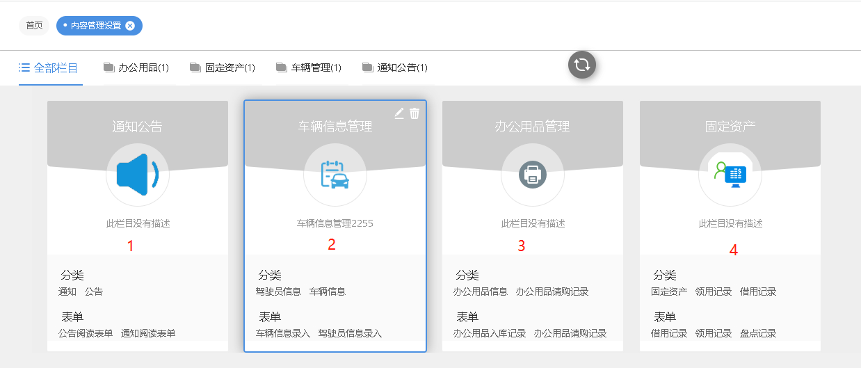Open the 车辆管理(1) category tab
The width and height of the screenshot is (861, 368).
[x=309, y=67]
